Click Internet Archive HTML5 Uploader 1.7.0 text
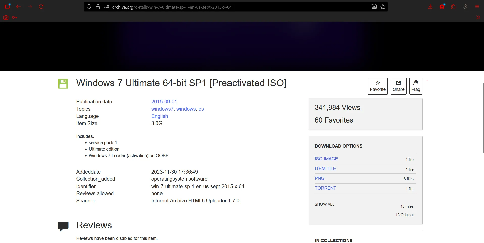Viewport: 484px width, 243px height. pyautogui.click(x=195, y=201)
